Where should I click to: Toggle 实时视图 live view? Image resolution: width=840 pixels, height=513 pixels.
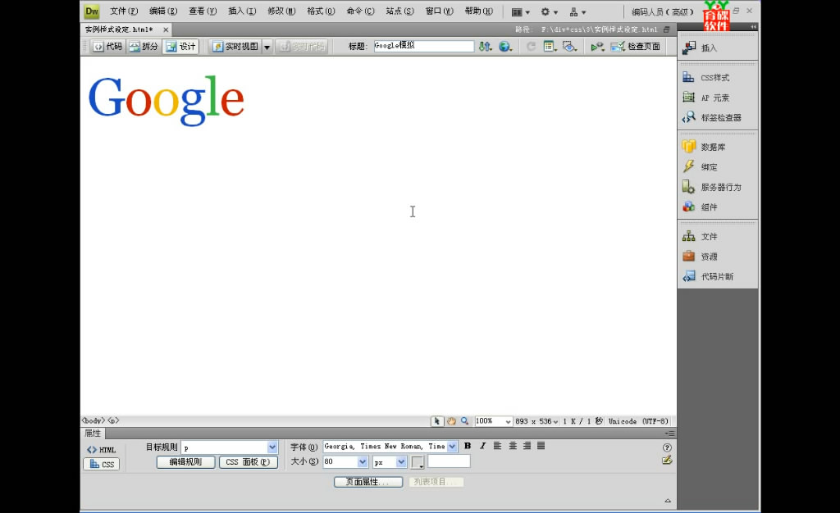(235, 47)
